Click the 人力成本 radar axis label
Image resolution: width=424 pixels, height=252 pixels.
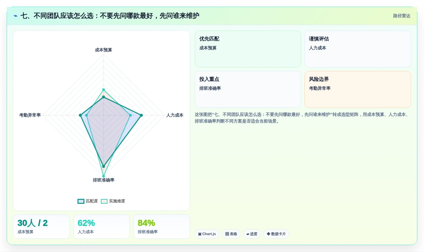click(x=175, y=115)
